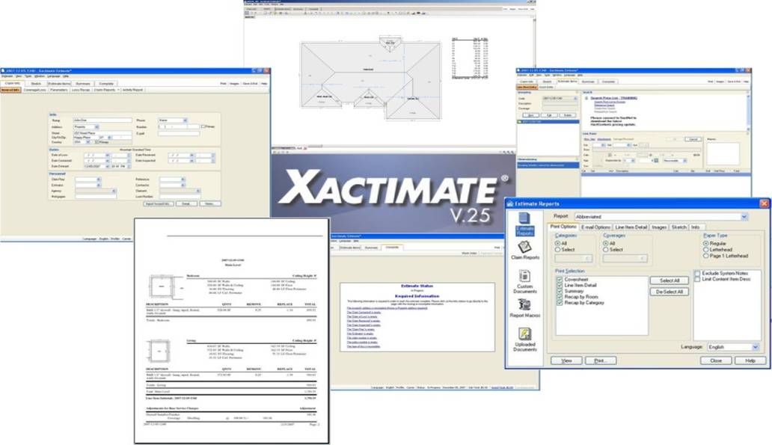Expand the Phone type dropdown in Claim Info
Image resolution: width=772 pixels, height=445 pixels.
(x=185, y=120)
